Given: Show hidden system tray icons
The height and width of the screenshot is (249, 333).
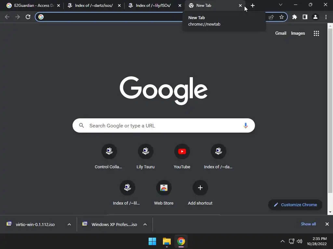Looking at the screenshot, I should point(283,241).
